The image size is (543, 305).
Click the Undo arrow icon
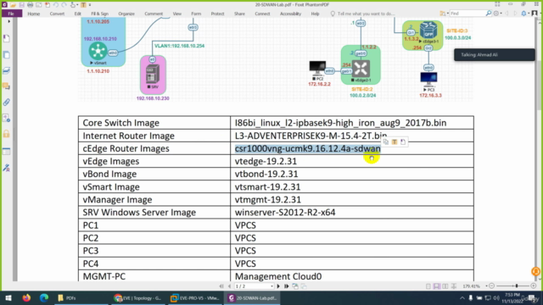click(x=55, y=5)
